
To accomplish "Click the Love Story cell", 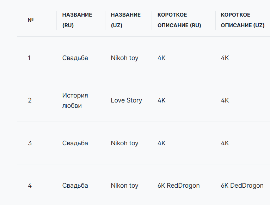I will point(127,100).
